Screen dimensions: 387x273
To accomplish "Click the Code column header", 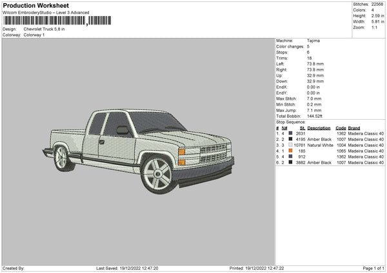I will point(341,127).
